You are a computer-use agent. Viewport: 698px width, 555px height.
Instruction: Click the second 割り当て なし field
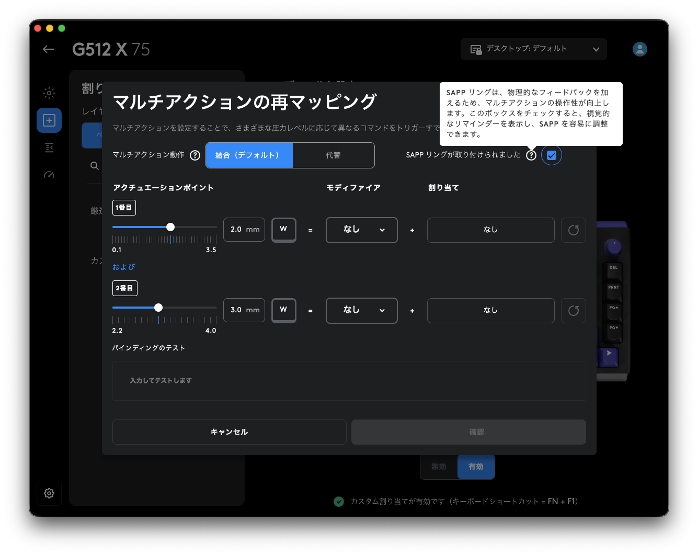491,311
